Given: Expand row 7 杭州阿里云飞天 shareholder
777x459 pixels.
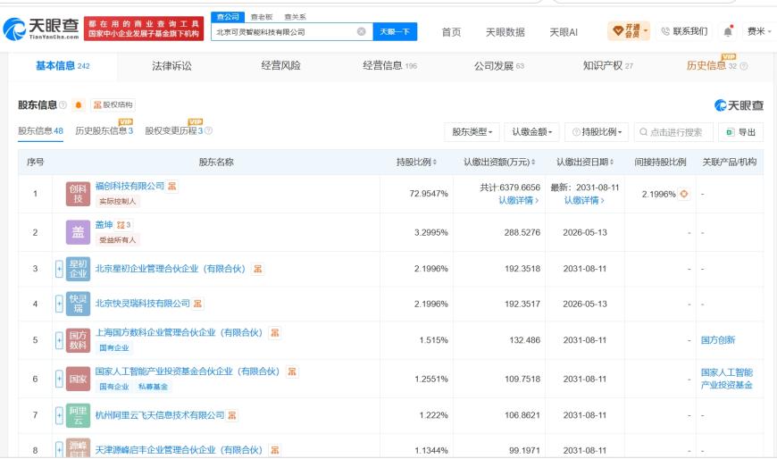Looking at the screenshot, I should pyautogui.click(x=59, y=415).
